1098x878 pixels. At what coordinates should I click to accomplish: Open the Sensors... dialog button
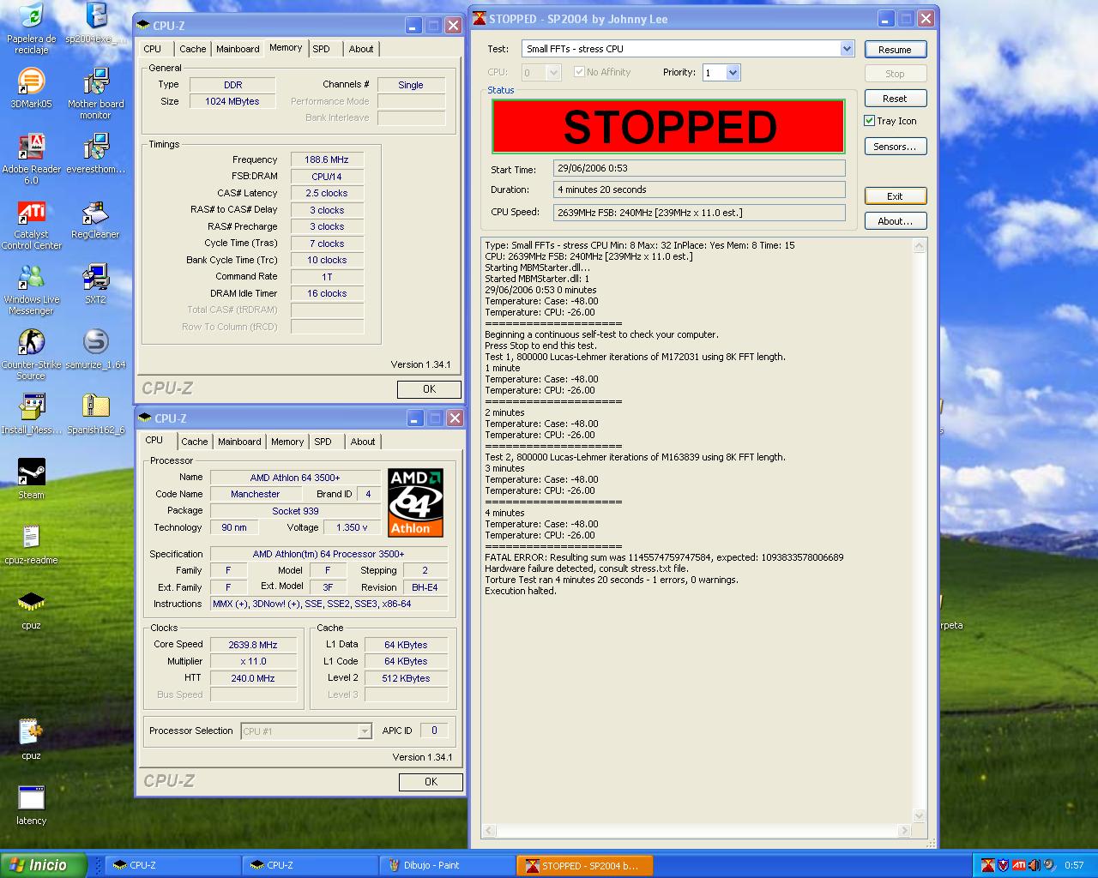895,147
